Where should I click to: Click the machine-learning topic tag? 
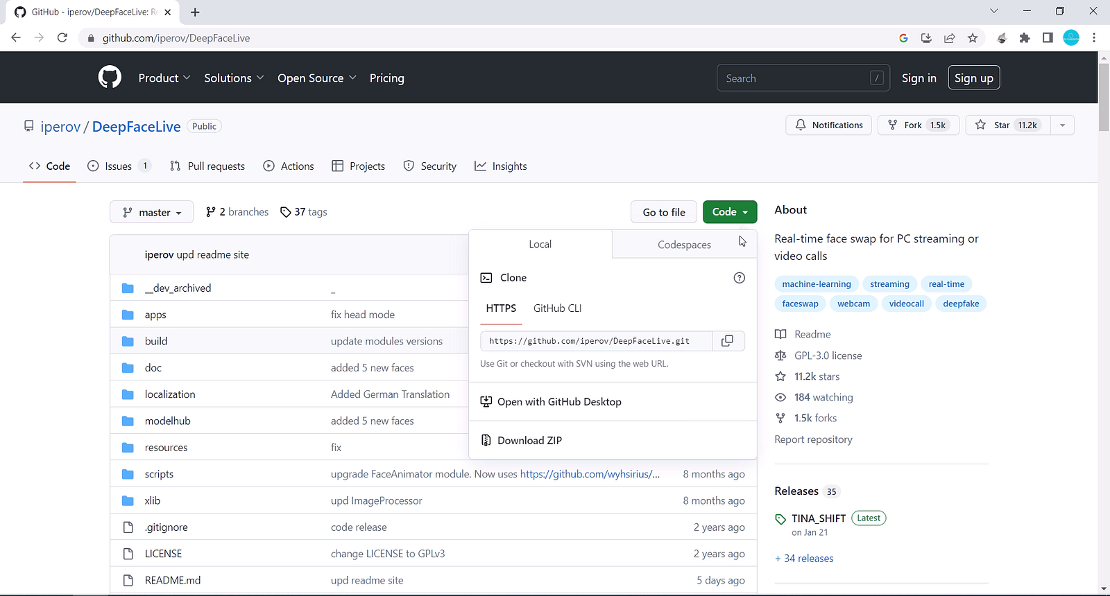point(817,284)
